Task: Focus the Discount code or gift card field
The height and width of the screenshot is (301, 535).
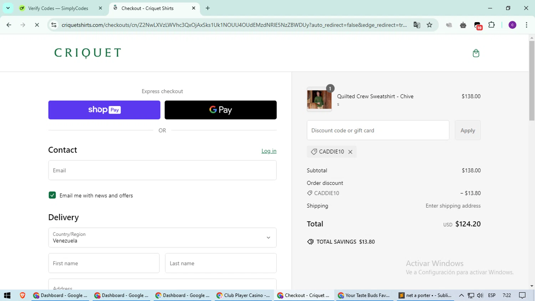Action: [x=378, y=130]
